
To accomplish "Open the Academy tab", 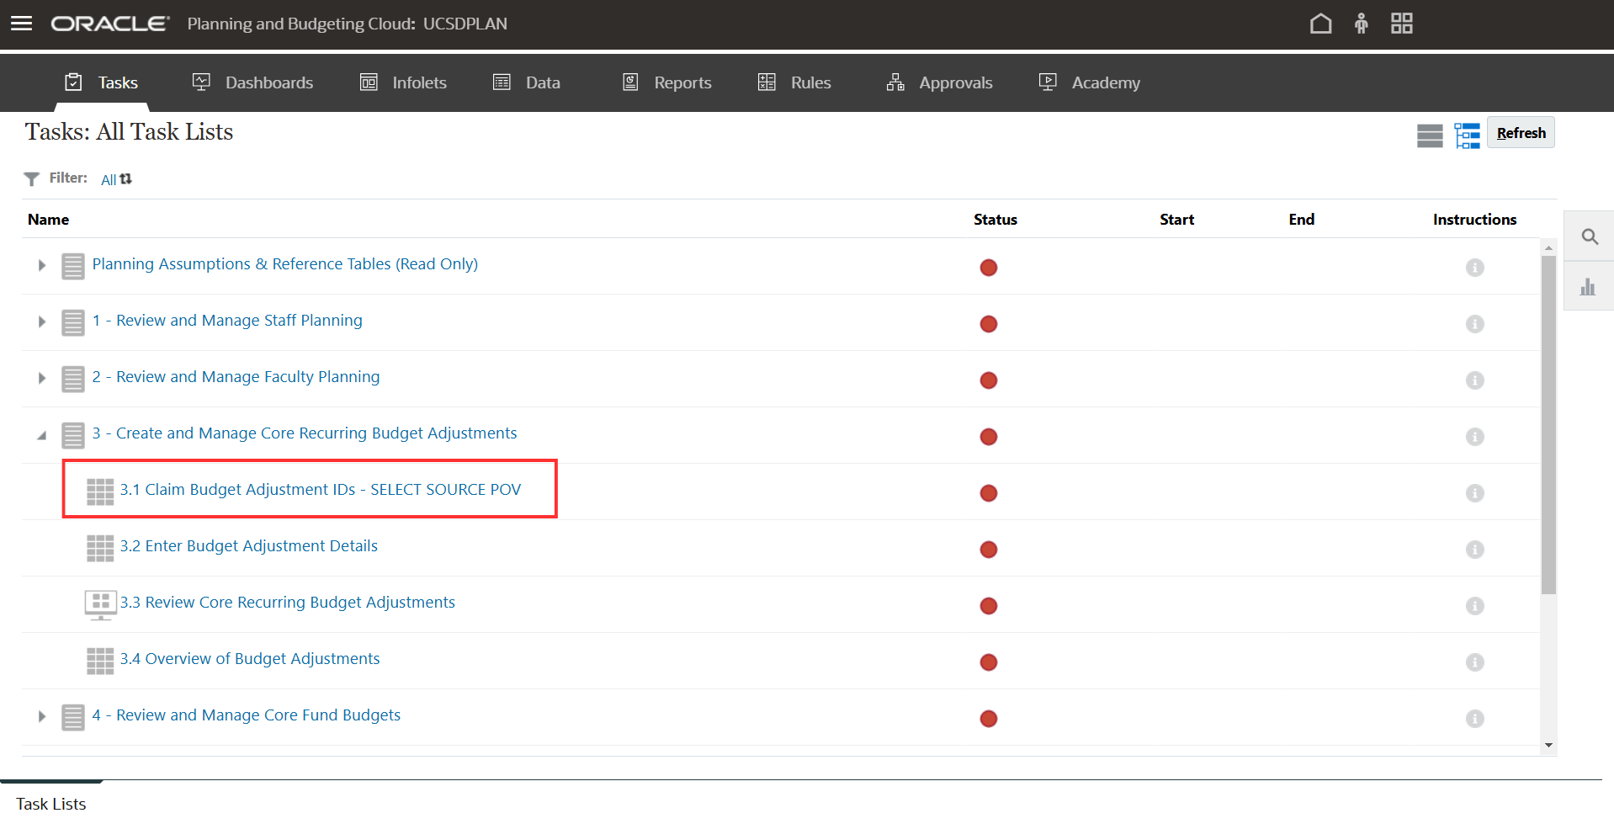I will 1090,82.
